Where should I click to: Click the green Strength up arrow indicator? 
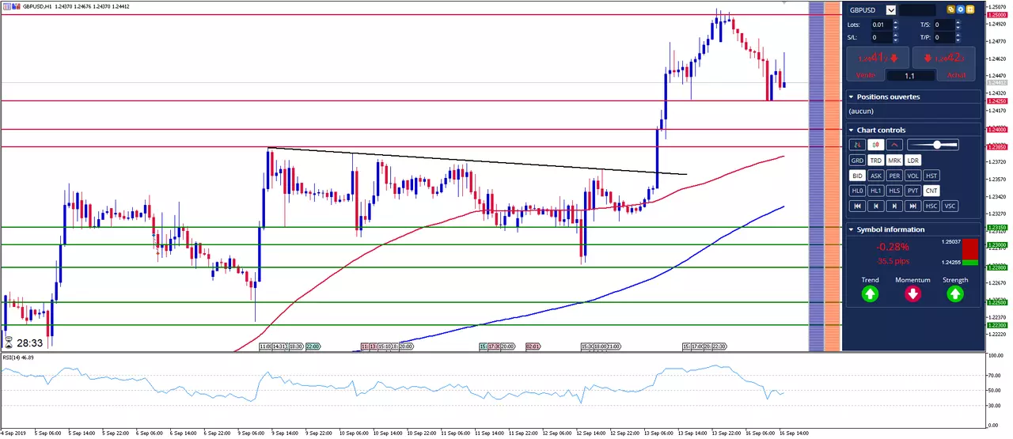[955, 294]
